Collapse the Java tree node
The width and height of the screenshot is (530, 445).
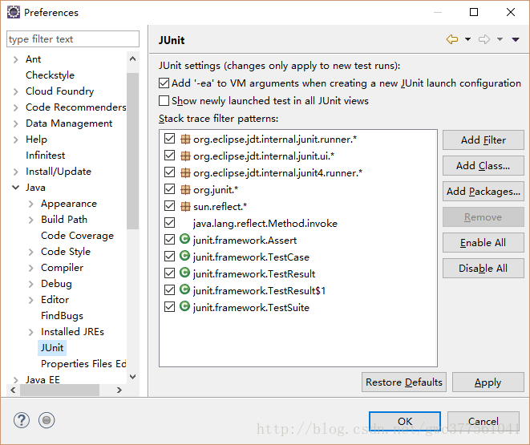pos(16,188)
